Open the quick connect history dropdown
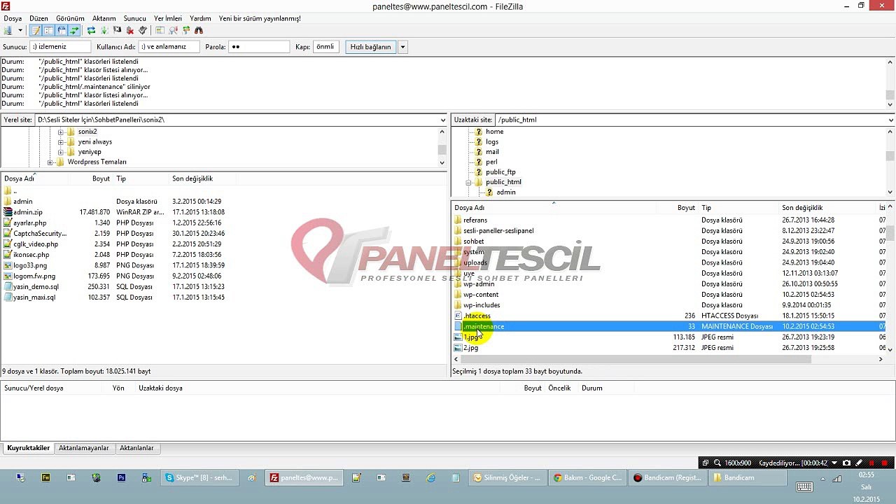This screenshot has width=896, height=504. click(x=402, y=47)
